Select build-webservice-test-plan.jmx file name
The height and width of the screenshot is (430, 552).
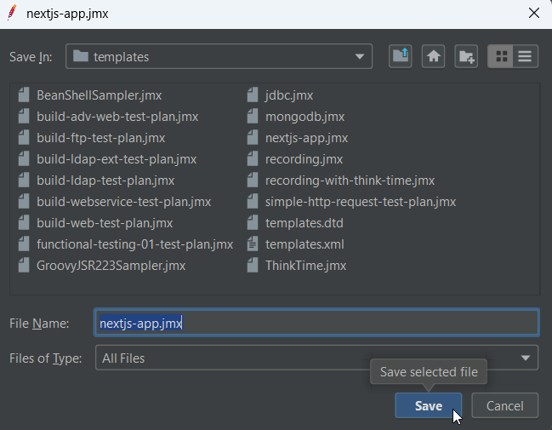[x=124, y=202]
